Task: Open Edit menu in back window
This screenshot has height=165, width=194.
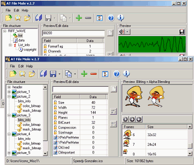Action: [17, 10]
